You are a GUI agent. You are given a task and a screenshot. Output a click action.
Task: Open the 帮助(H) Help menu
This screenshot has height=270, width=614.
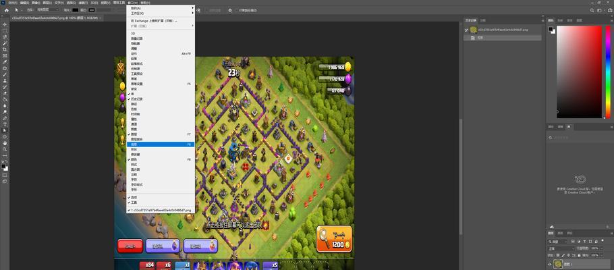coord(145,2)
